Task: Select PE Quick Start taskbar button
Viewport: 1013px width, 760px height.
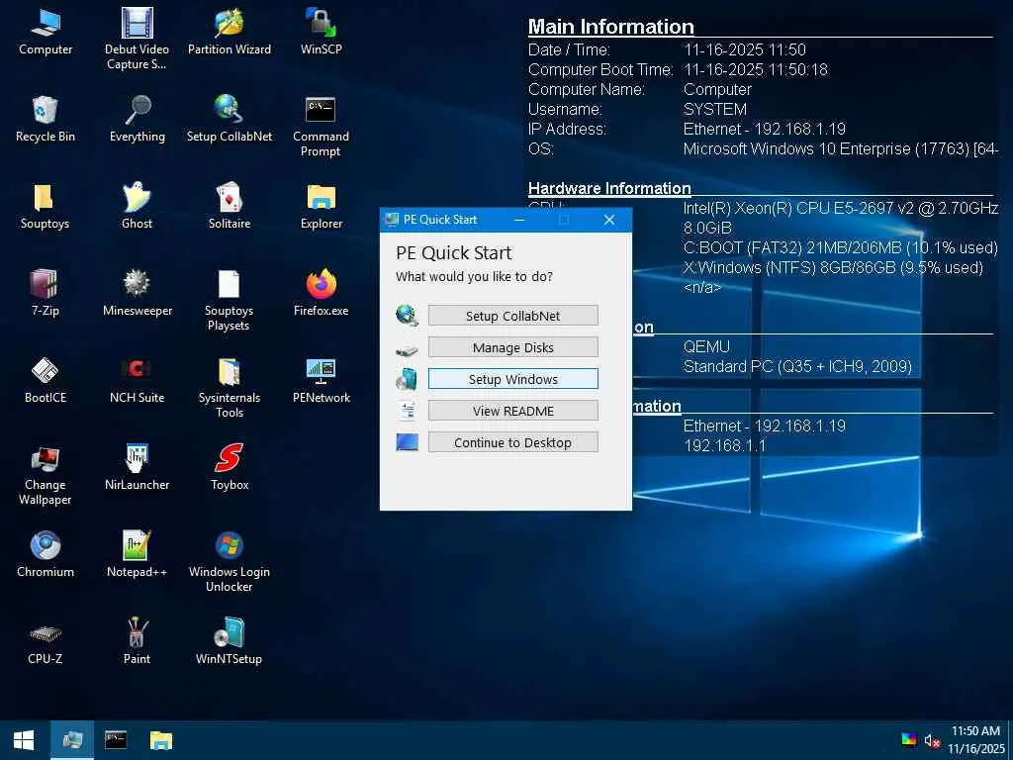Action: [x=72, y=740]
